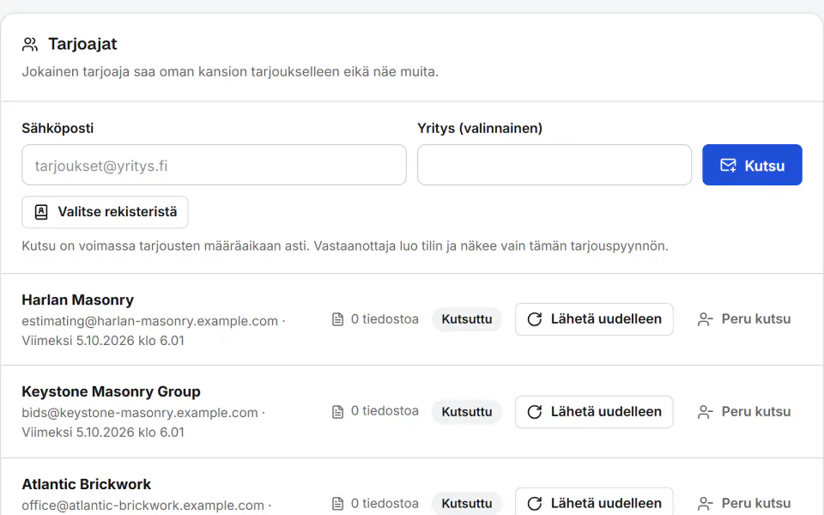This screenshot has width=824, height=515.
Task: Click 0 tiedostoa count for Atlantic Brickwork
Action: point(385,503)
